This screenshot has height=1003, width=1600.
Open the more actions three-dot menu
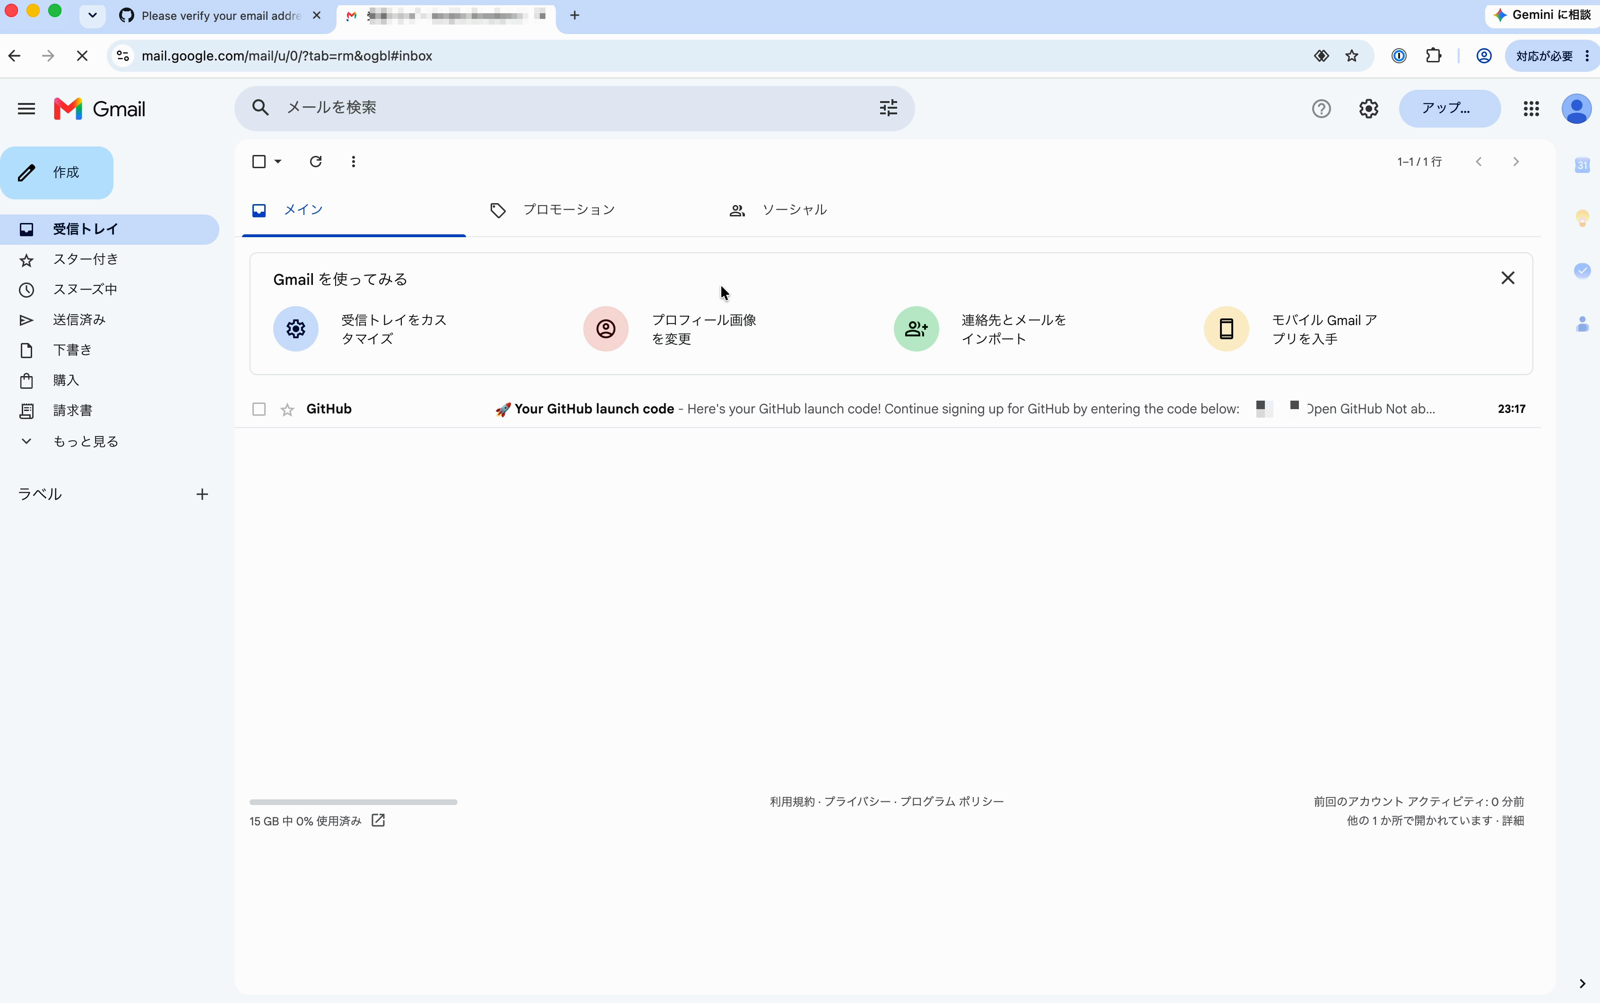click(354, 161)
